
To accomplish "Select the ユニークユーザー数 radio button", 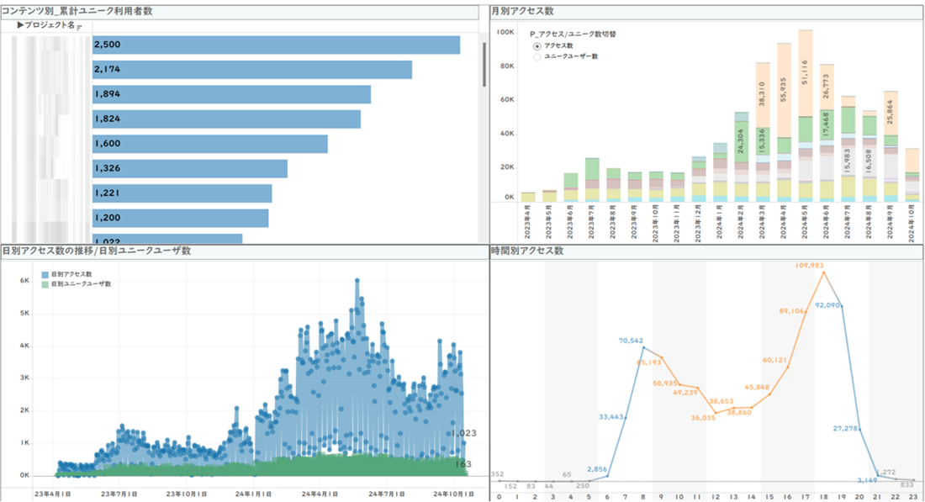I will 537,56.
